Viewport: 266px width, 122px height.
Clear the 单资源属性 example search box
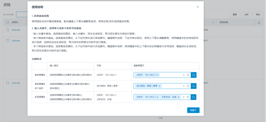184,75
